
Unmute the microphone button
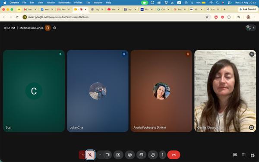pos(90,155)
